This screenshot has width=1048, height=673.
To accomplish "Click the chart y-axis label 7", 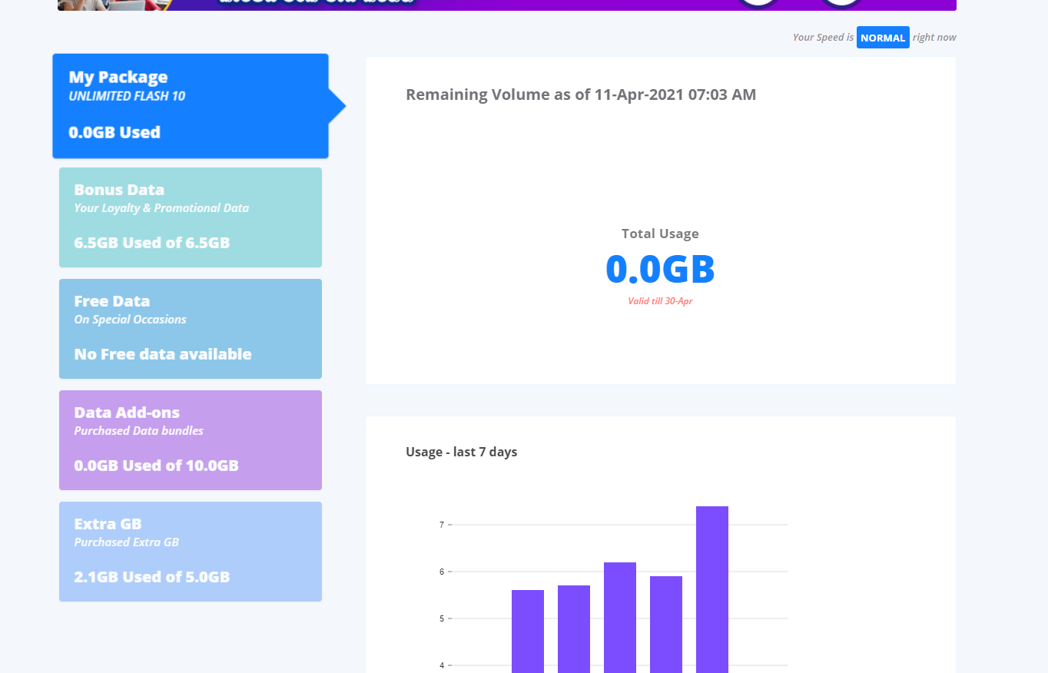I will coord(442,525).
